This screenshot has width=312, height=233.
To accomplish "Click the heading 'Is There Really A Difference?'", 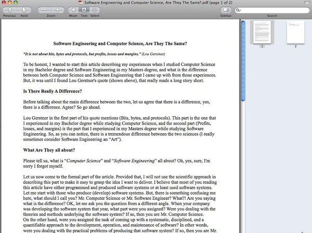I will (53, 91).
